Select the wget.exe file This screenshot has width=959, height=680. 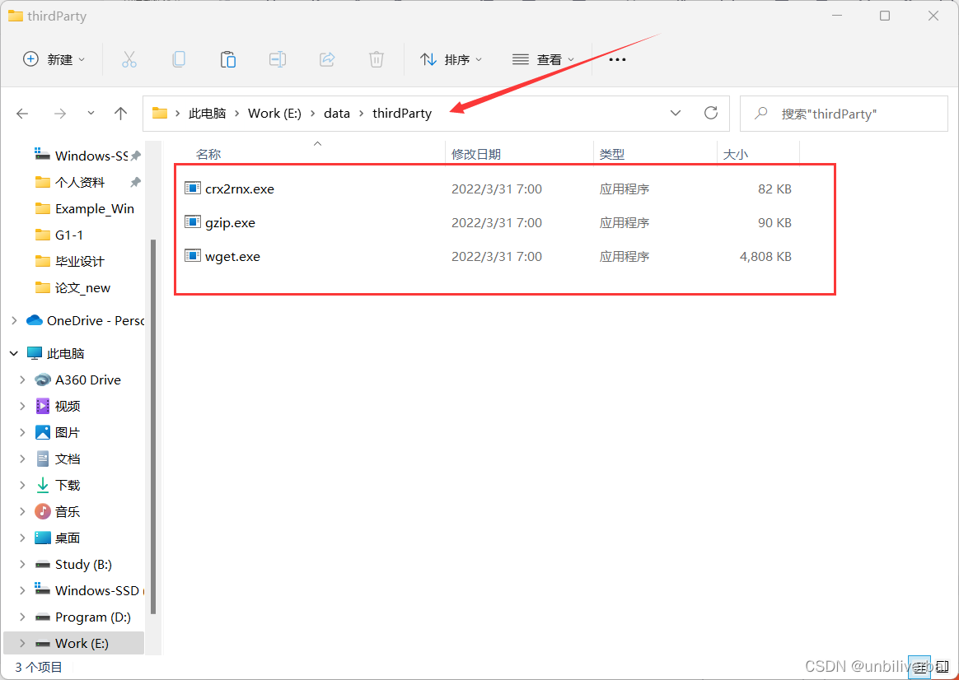232,257
